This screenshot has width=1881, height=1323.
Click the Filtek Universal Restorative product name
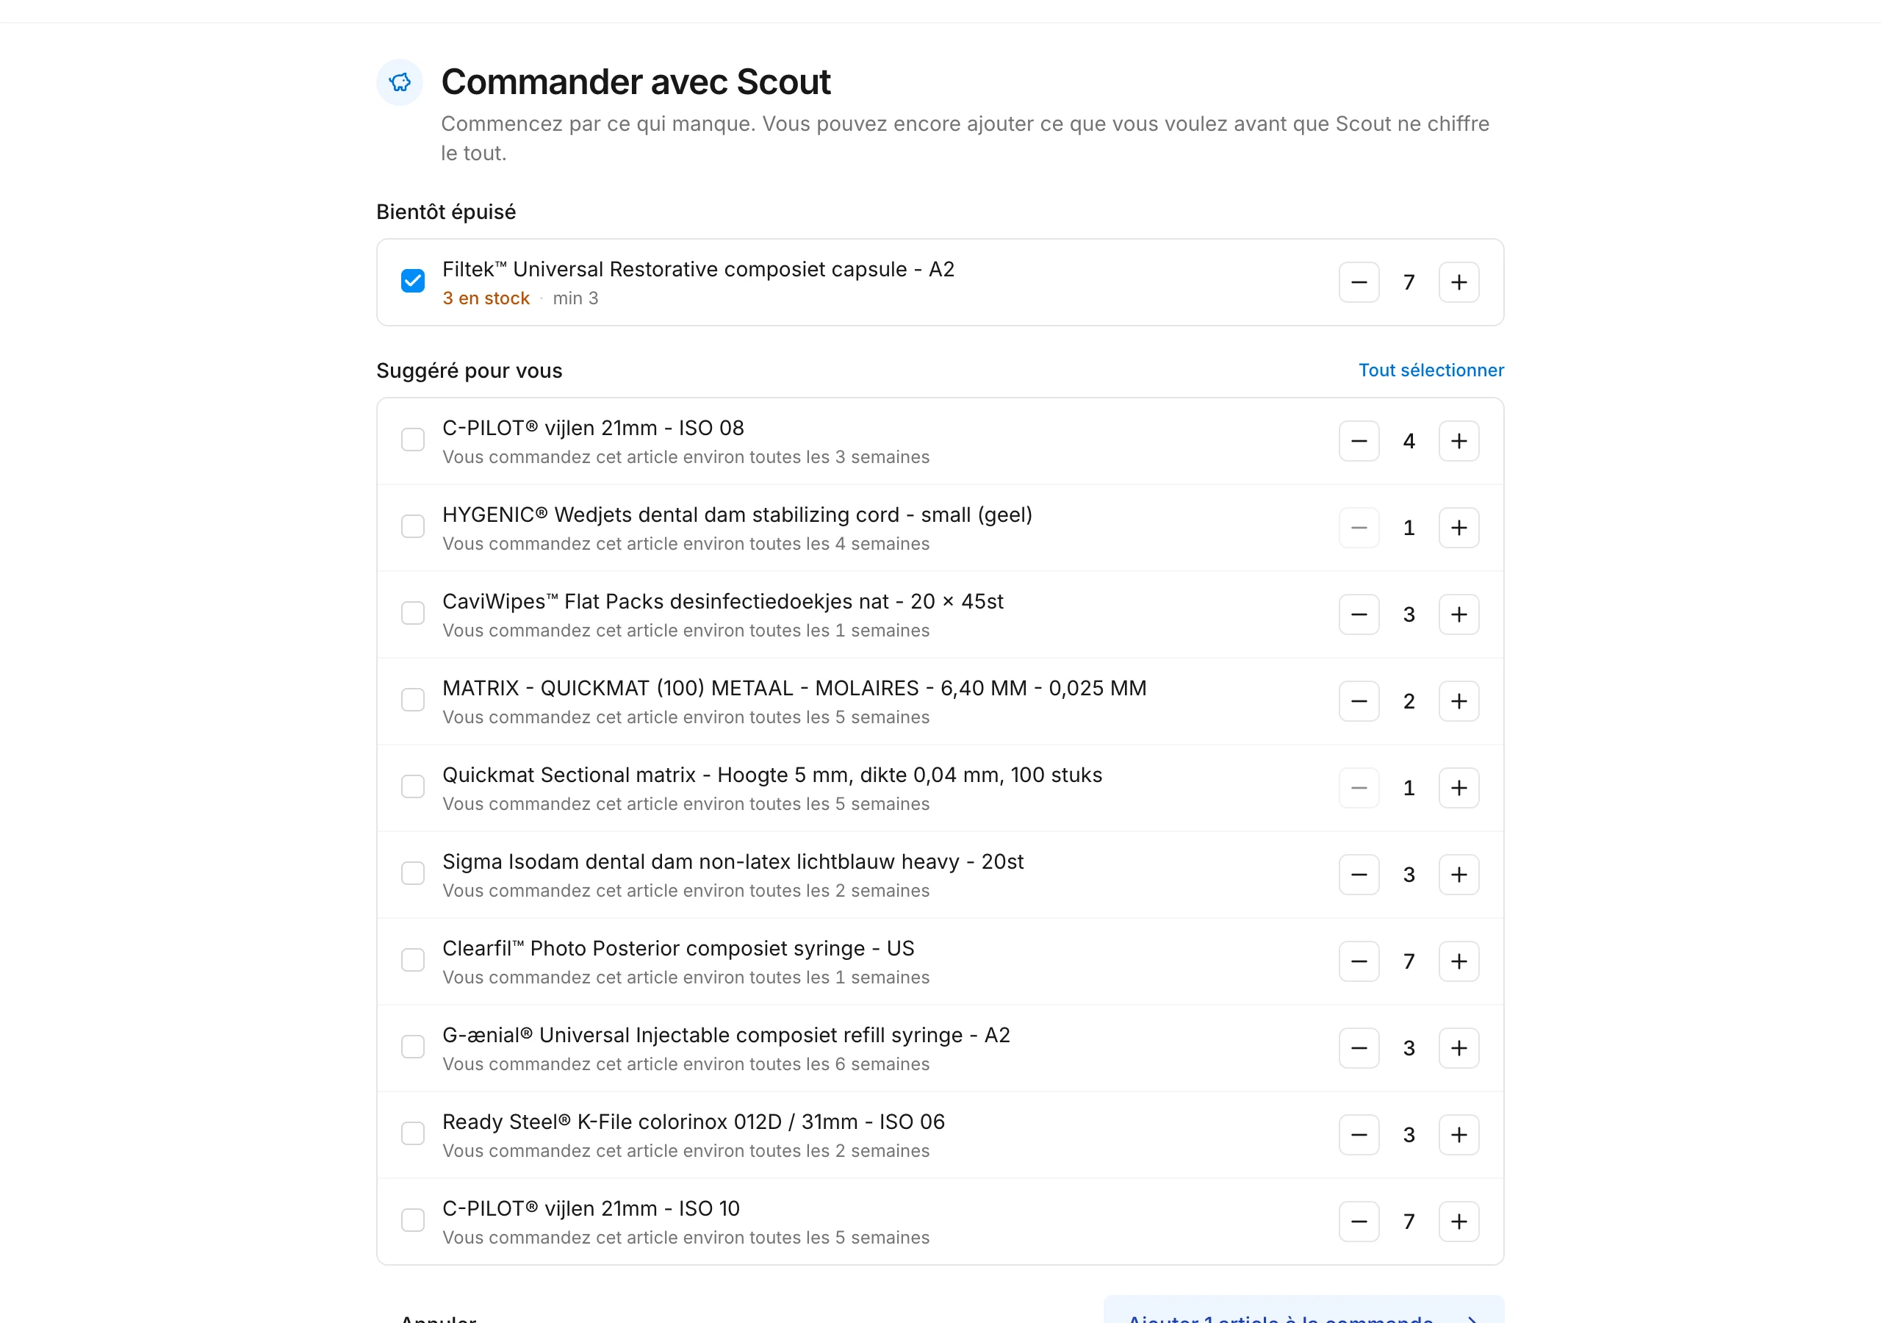pyautogui.click(x=698, y=269)
